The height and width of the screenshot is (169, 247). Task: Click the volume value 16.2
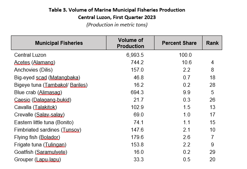(x=139, y=85)
